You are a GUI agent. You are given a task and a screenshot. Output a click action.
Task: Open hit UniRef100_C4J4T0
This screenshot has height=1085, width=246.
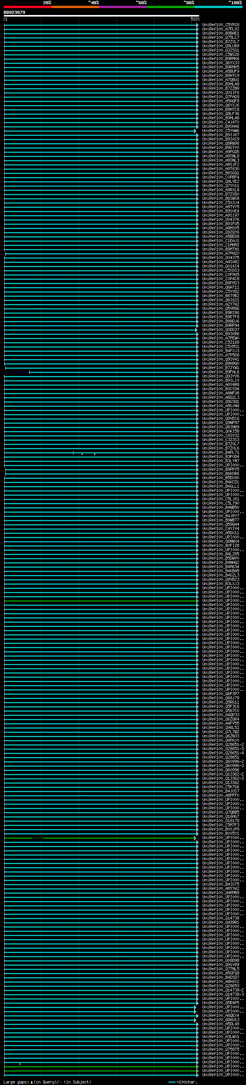pyautogui.click(x=220, y=122)
